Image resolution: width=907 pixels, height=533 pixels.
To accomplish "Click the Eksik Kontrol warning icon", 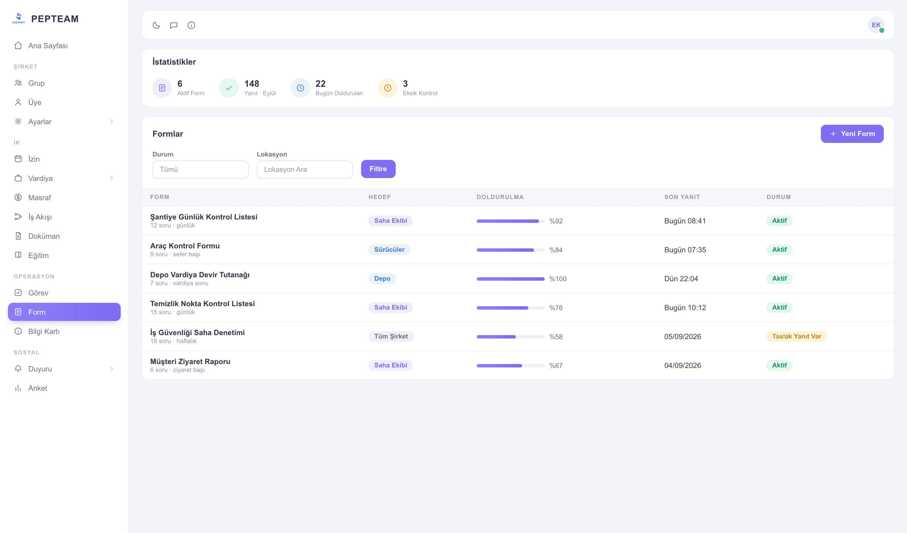I will [x=388, y=88].
